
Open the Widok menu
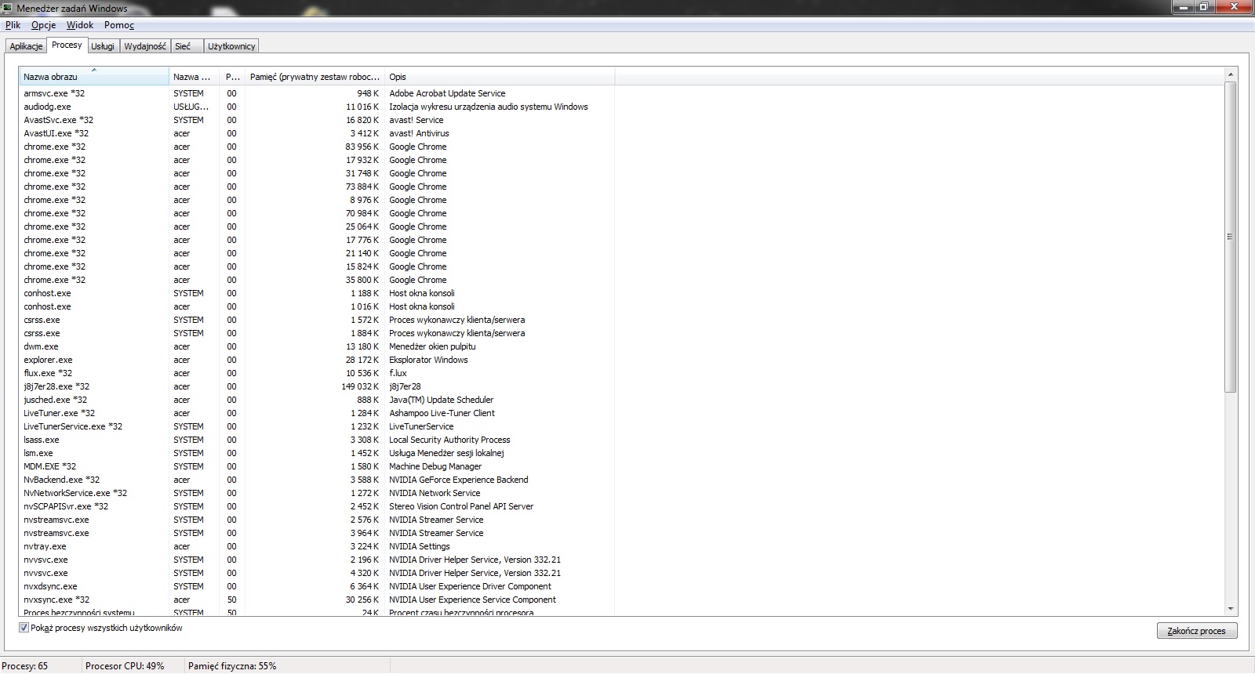pyautogui.click(x=80, y=25)
